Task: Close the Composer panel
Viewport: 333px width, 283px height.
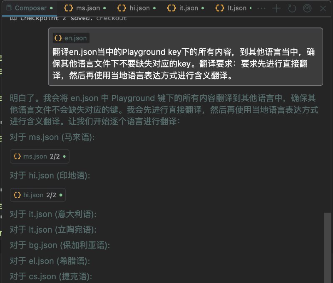Action: 323,8
